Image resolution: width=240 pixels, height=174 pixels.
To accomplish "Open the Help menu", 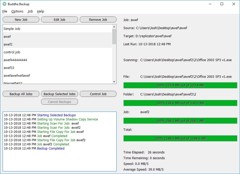I will (41, 11).
